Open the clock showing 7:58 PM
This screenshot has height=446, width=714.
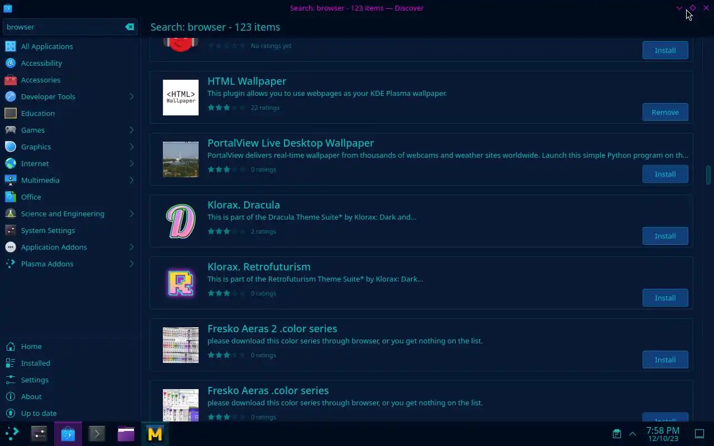663,434
